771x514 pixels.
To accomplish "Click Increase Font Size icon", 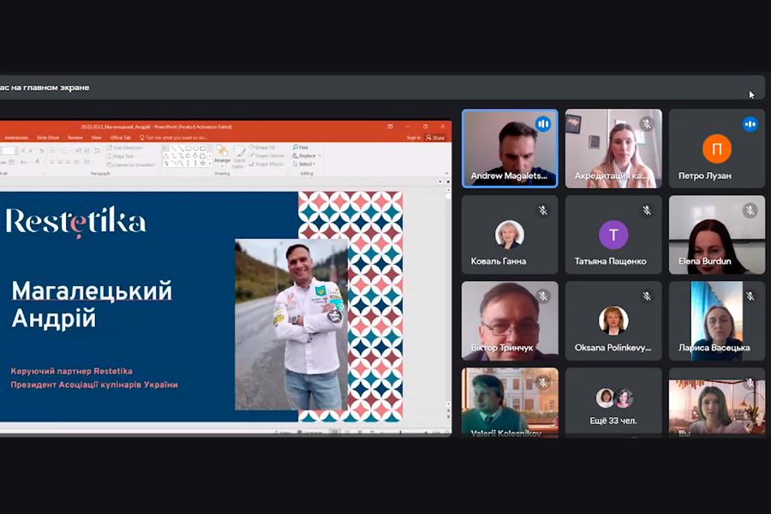I will [23, 151].
